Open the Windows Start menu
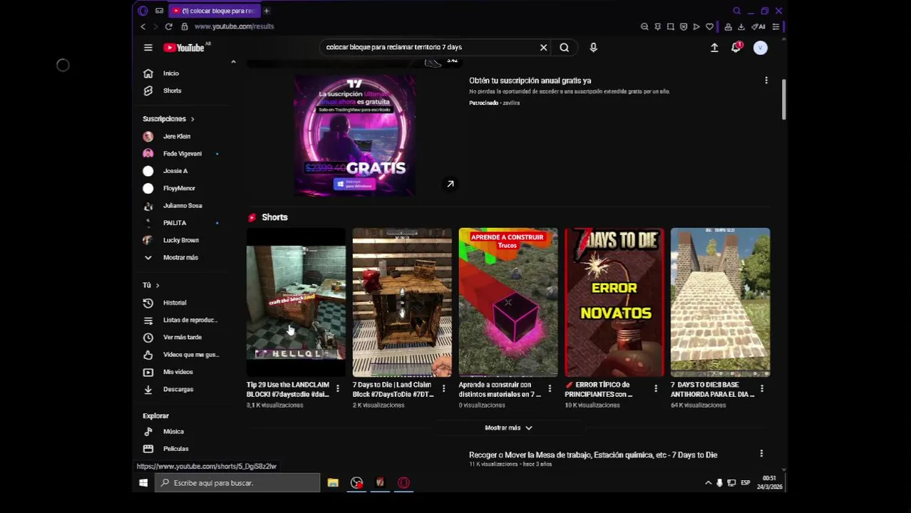 143,483
